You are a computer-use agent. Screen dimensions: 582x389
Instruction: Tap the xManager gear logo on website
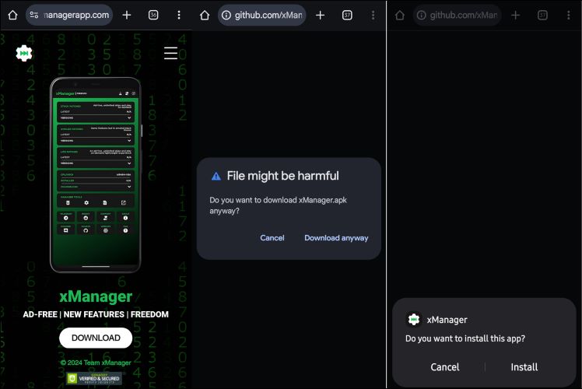pos(24,54)
